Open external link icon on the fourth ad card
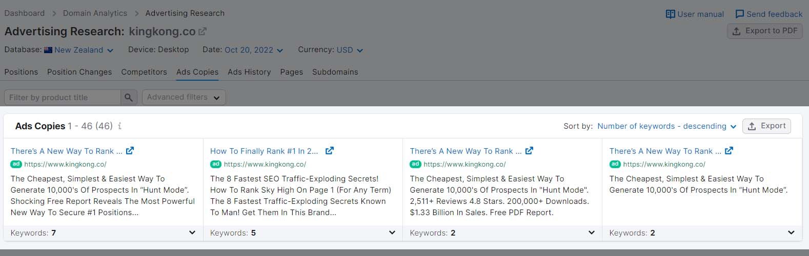 pos(729,151)
